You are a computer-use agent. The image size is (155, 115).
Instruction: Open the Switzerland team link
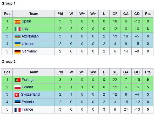click(x=30, y=94)
